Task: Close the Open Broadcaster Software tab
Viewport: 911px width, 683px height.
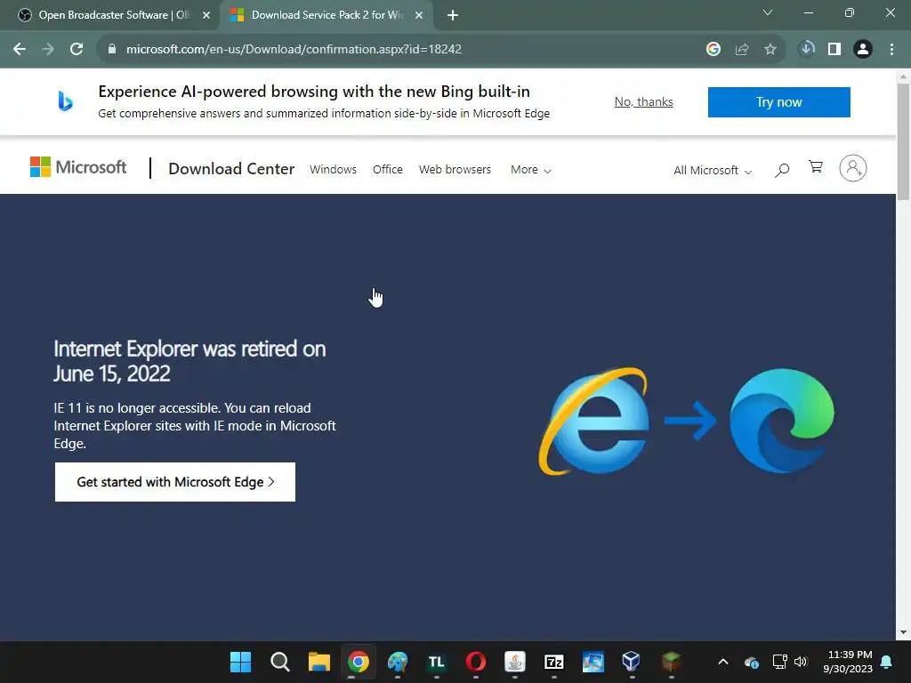Action: click(206, 15)
